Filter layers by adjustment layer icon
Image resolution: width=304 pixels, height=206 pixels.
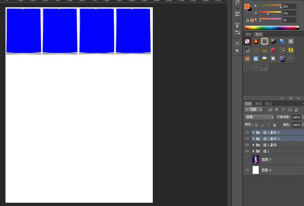click(x=277, y=110)
